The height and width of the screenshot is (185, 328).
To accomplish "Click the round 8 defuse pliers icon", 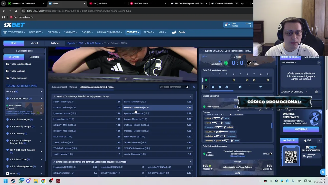I will tap(261, 87).
